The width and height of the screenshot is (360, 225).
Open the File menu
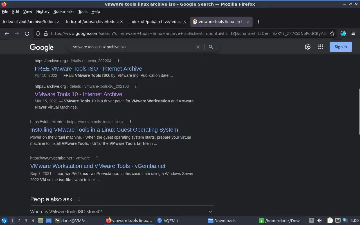(x=5, y=12)
